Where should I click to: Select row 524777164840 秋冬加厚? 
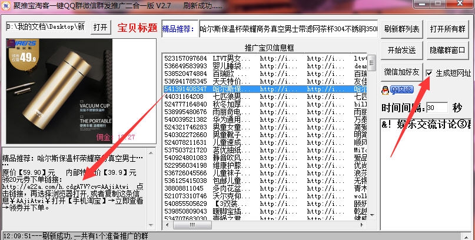[265, 104]
